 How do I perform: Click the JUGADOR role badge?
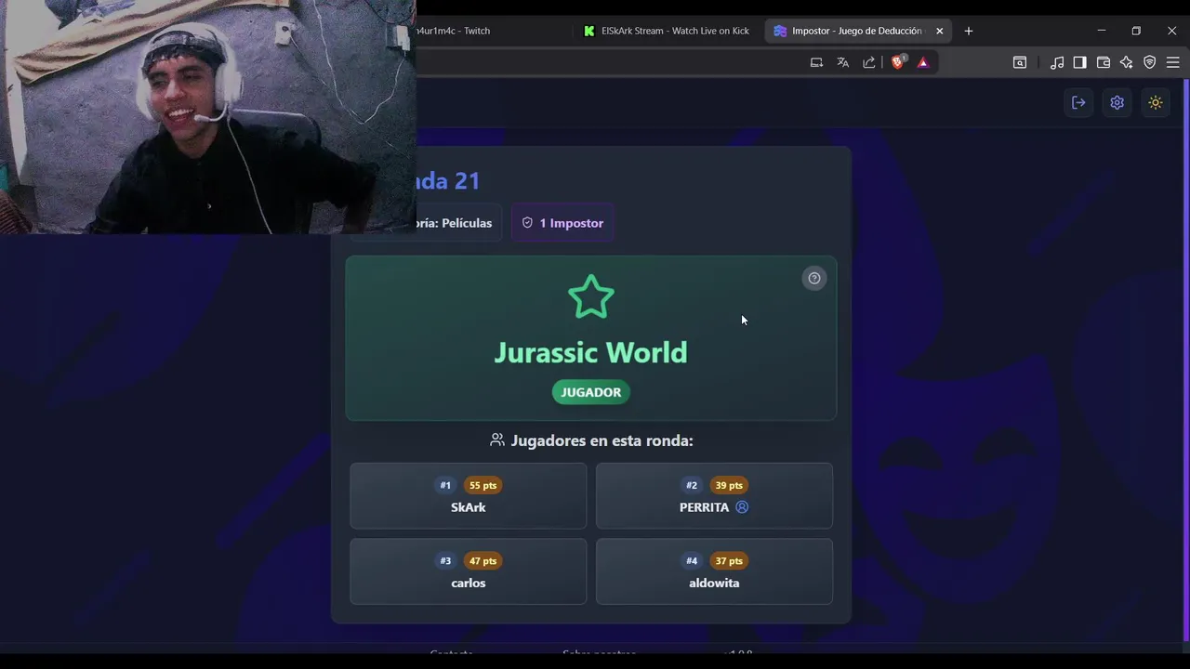click(591, 392)
